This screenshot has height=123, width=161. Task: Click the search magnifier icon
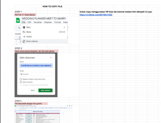click(19, 28)
